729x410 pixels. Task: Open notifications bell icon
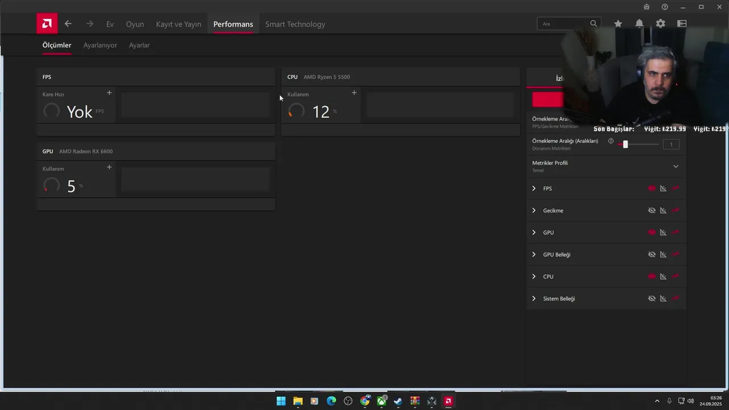click(x=639, y=23)
